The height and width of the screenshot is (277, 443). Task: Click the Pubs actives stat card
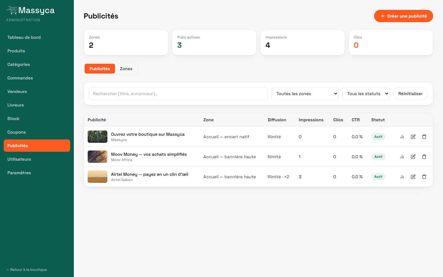click(214, 42)
